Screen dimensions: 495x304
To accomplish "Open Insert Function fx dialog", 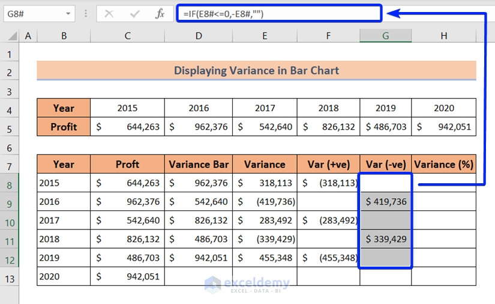I will 160,14.
